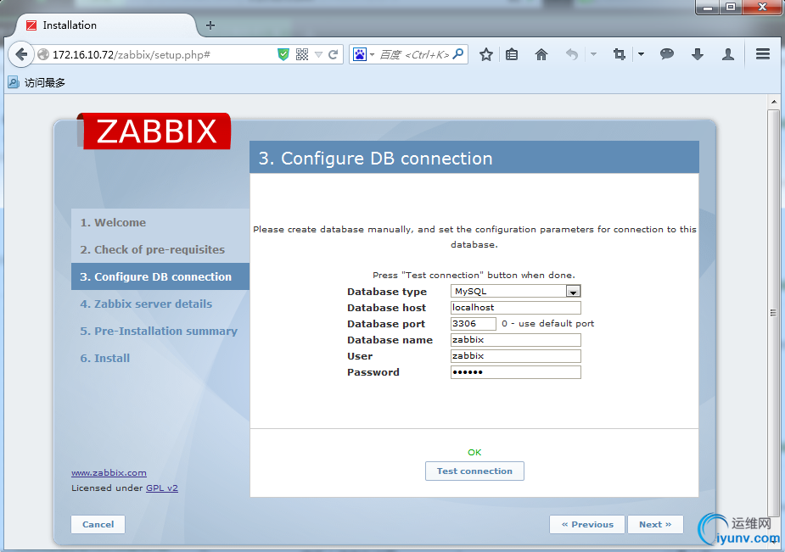Go to step 4. Zabbix server details

coord(146,304)
